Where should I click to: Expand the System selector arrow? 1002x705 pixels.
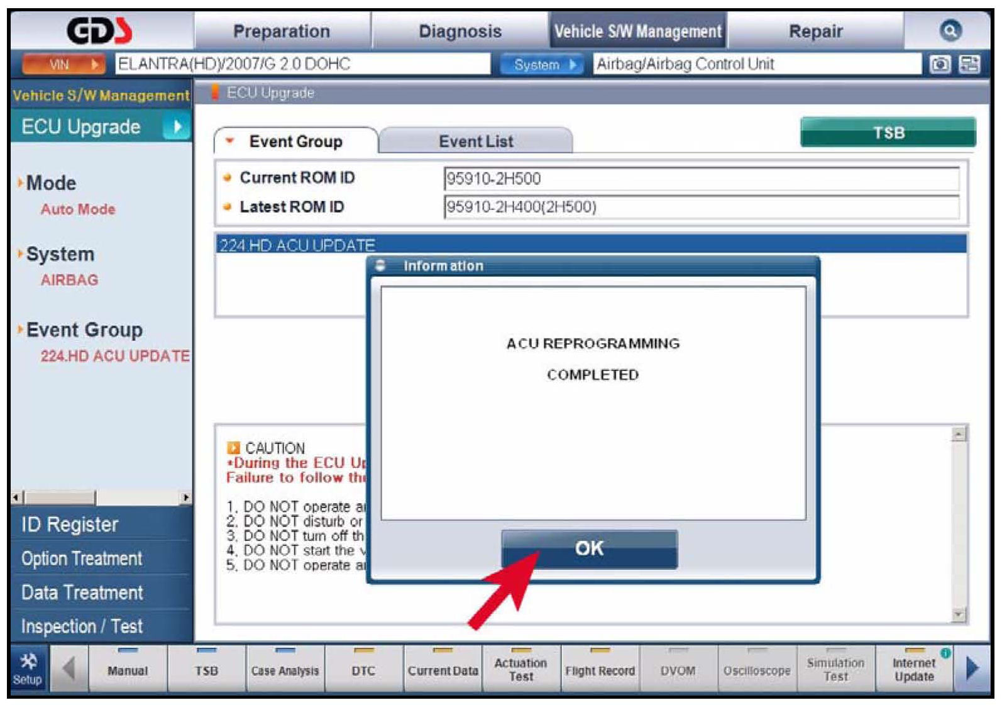point(573,64)
